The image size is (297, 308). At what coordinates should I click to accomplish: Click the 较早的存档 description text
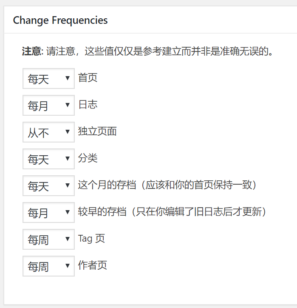point(173,212)
